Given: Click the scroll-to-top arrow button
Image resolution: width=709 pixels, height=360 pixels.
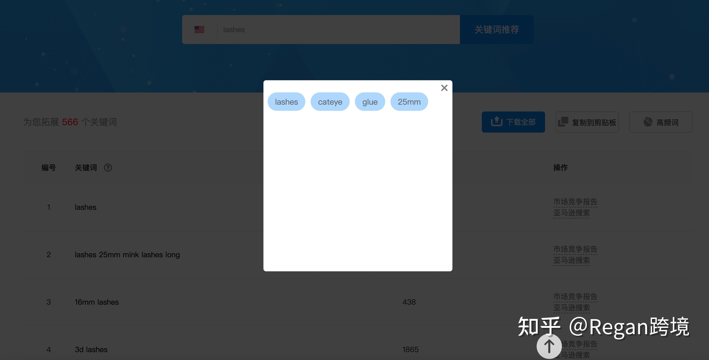Looking at the screenshot, I should [x=549, y=346].
